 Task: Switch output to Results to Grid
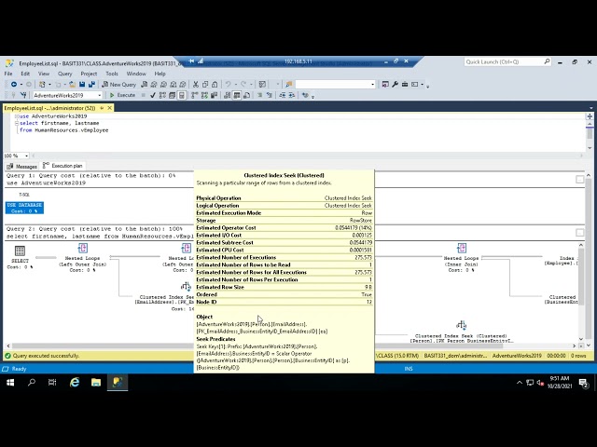pyautogui.click(x=237, y=95)
